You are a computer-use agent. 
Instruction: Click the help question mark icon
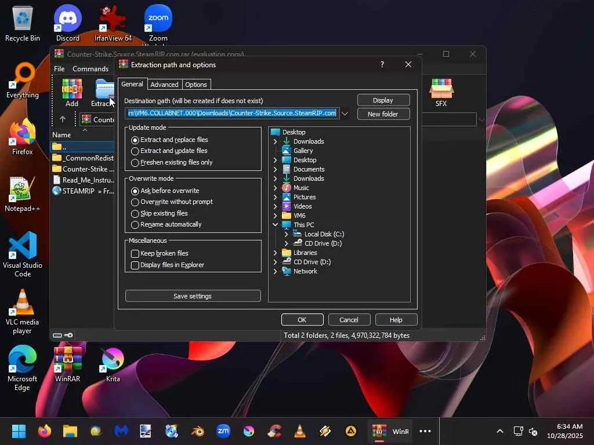[x=382, y=64]
